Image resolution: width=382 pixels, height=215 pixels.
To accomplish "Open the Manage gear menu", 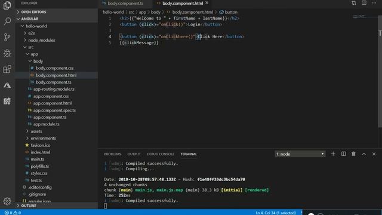I will pyautogui.click(x=7, y=201).
